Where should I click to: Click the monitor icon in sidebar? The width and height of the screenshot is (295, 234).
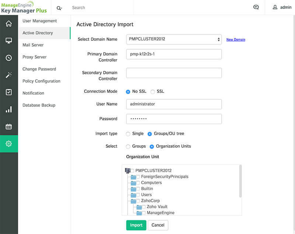(x=8, y=41)
